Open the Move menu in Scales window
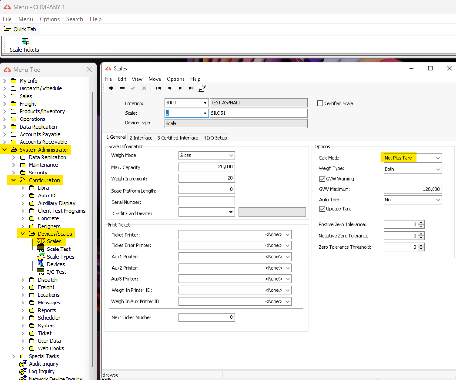Viewport: 456px width, 380px height. 154,79
